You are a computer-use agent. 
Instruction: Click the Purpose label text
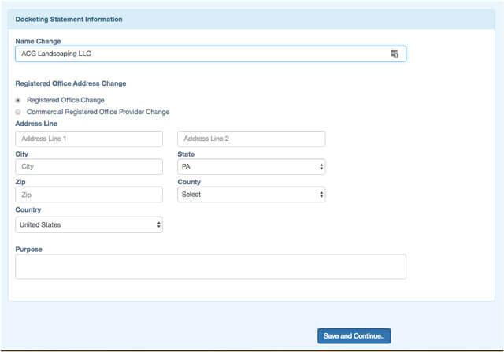[29, 249]
